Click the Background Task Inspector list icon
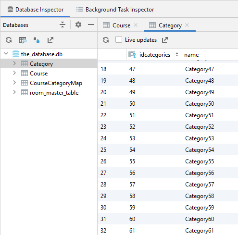 80,9
